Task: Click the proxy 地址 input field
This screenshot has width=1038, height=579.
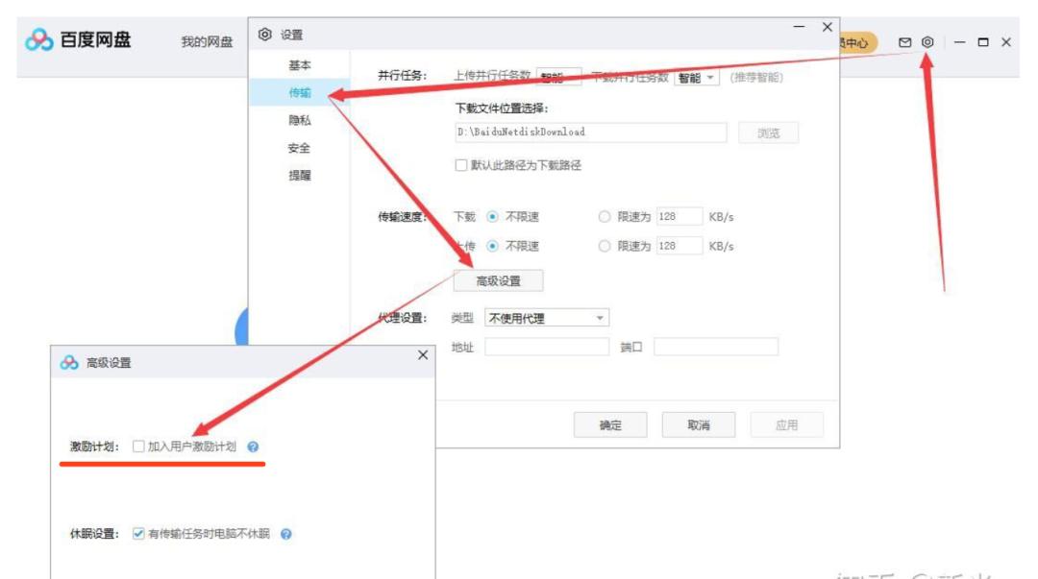Action: tap(547, 347)
